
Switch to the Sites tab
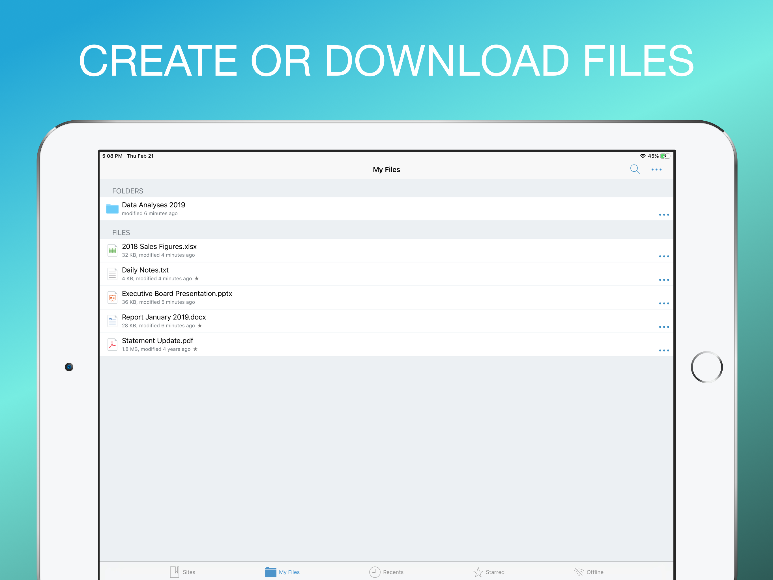pyautogui.click(x=182, y=572)
